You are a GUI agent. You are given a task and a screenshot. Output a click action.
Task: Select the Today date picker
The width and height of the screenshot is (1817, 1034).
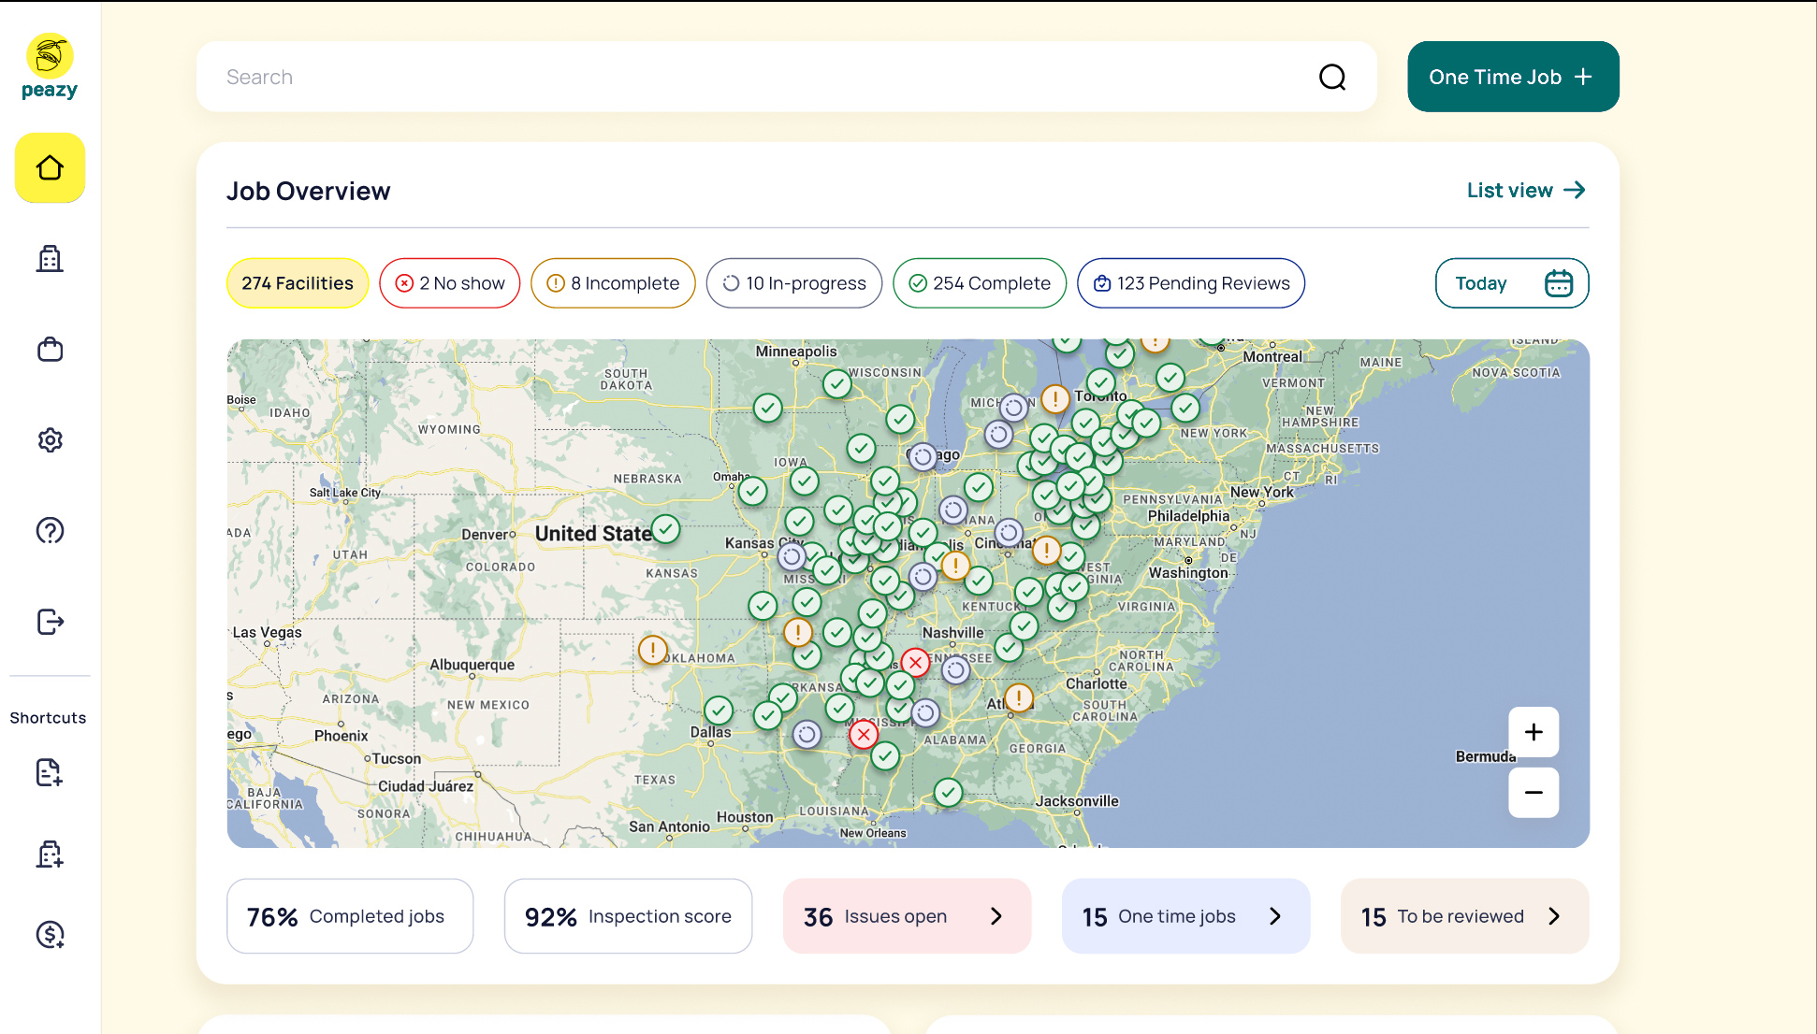click(x=1513, y=283)
